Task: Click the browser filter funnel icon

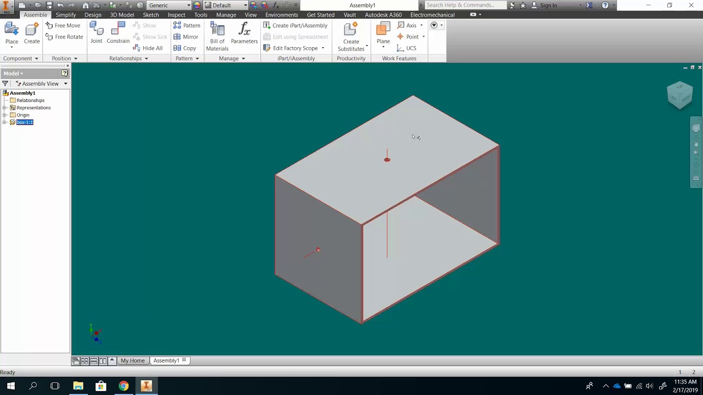Action: click(x=5, y=83)
